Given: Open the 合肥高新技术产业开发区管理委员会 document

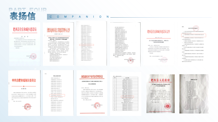Looking at the screenshot, I should click(92, 93).
